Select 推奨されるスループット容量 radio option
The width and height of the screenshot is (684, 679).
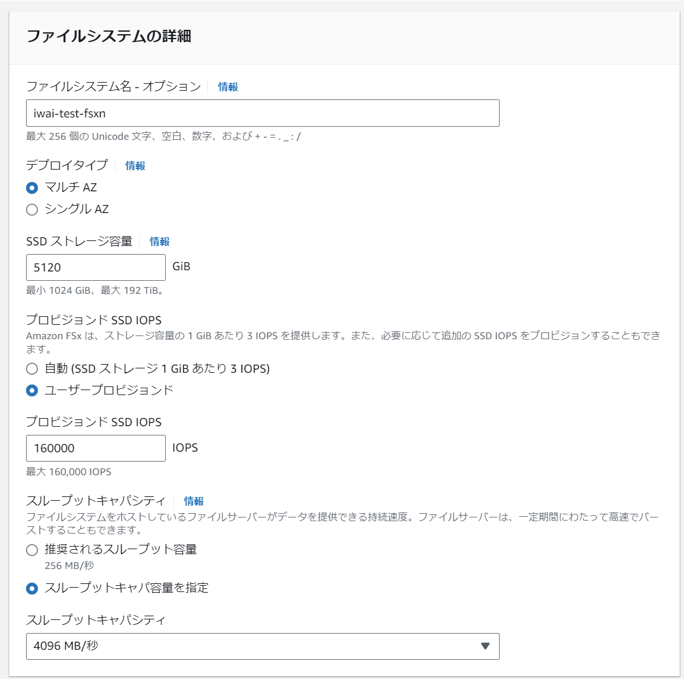pos(32,550)
